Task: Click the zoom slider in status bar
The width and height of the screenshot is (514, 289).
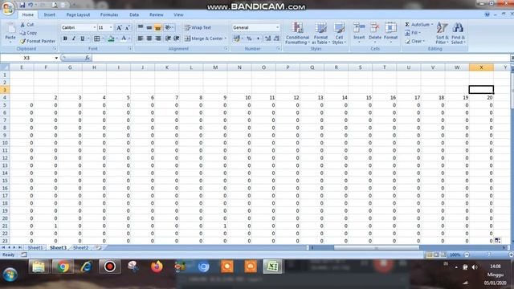Action: click(x=489, y=254)
